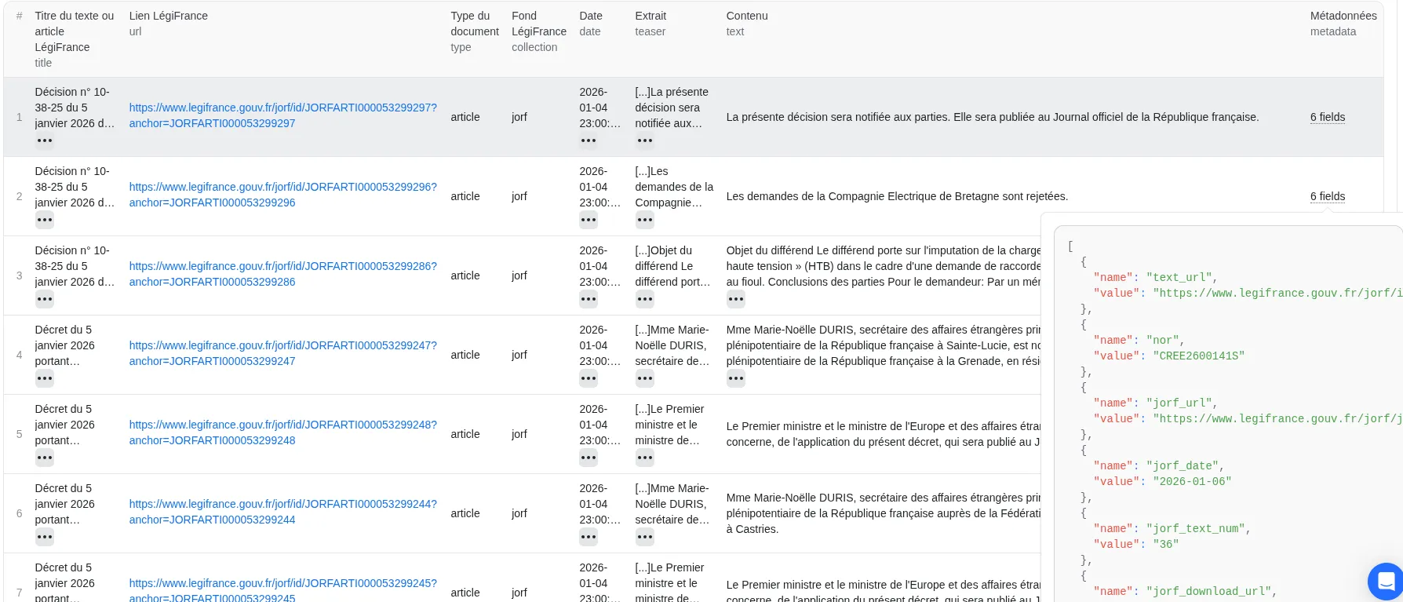Expand truncated title in row 3

[45, 300]
